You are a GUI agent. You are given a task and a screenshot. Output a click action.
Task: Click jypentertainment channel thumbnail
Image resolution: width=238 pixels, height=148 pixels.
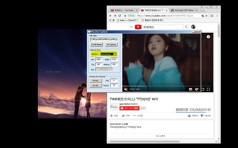tap(114, 106)
